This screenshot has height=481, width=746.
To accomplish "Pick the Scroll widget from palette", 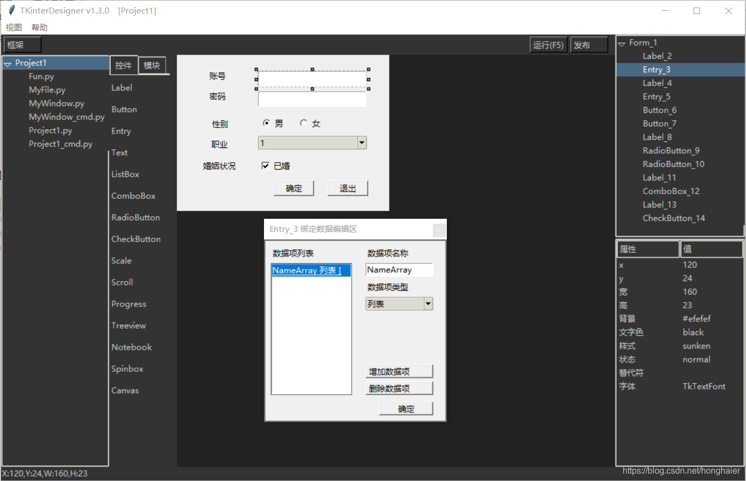I will [122, 282].
